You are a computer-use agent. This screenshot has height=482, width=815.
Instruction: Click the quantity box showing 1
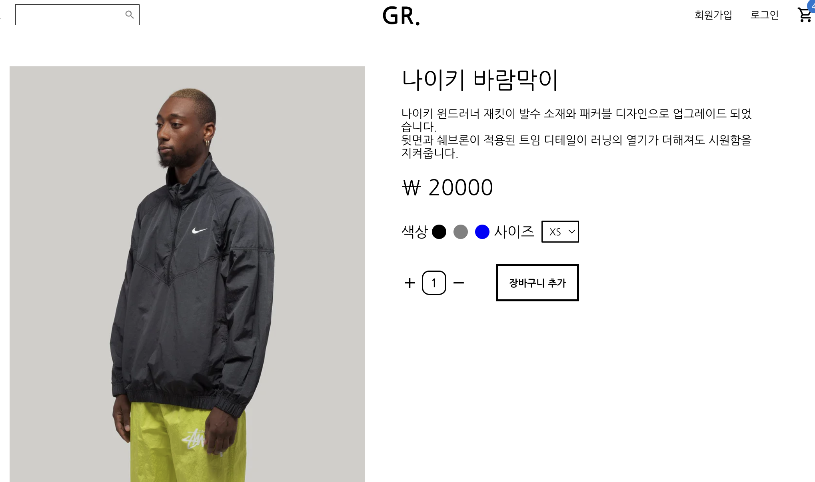(x=434, y=283)
